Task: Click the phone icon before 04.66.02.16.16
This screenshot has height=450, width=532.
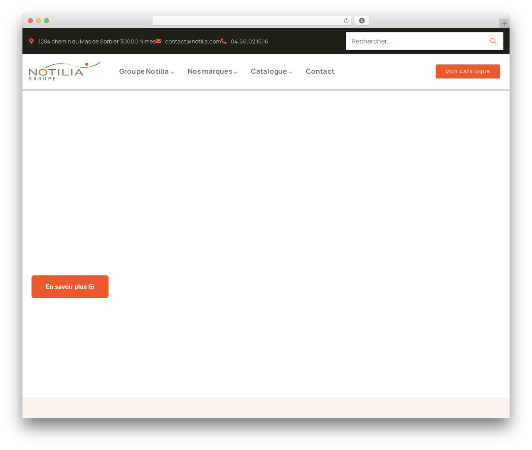Action: pyautogui.click(x=224, y=41)
